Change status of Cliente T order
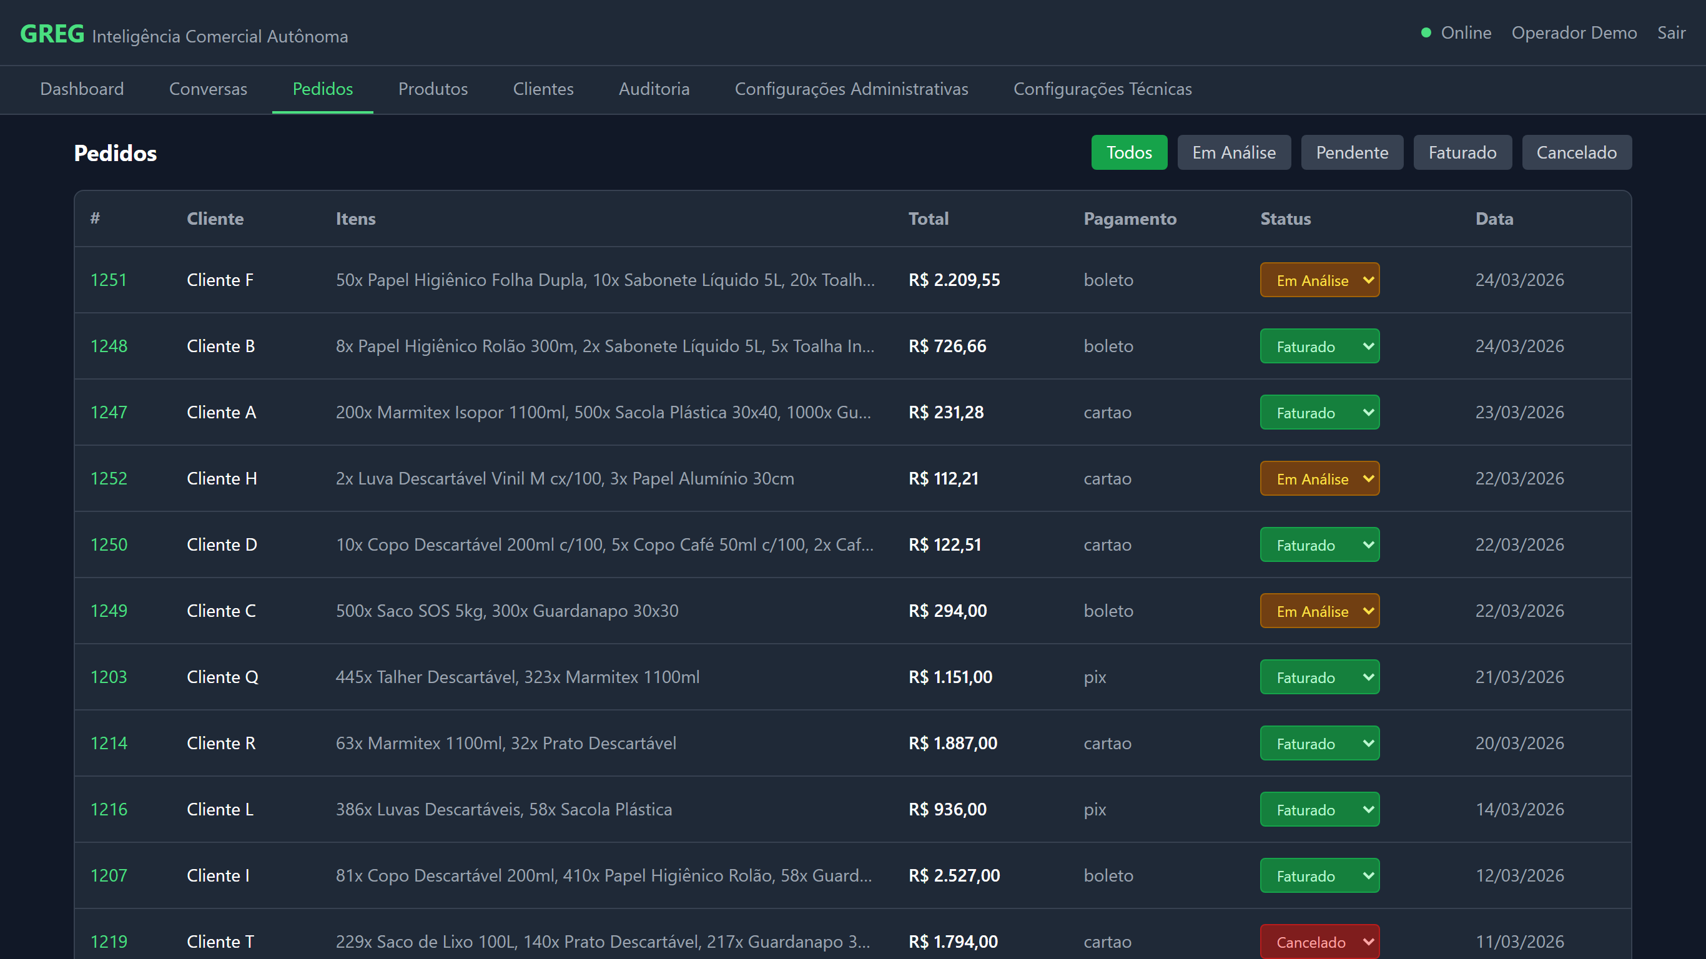The width and height of the screenshot is (1706, 959). [x=1319, y=941]
